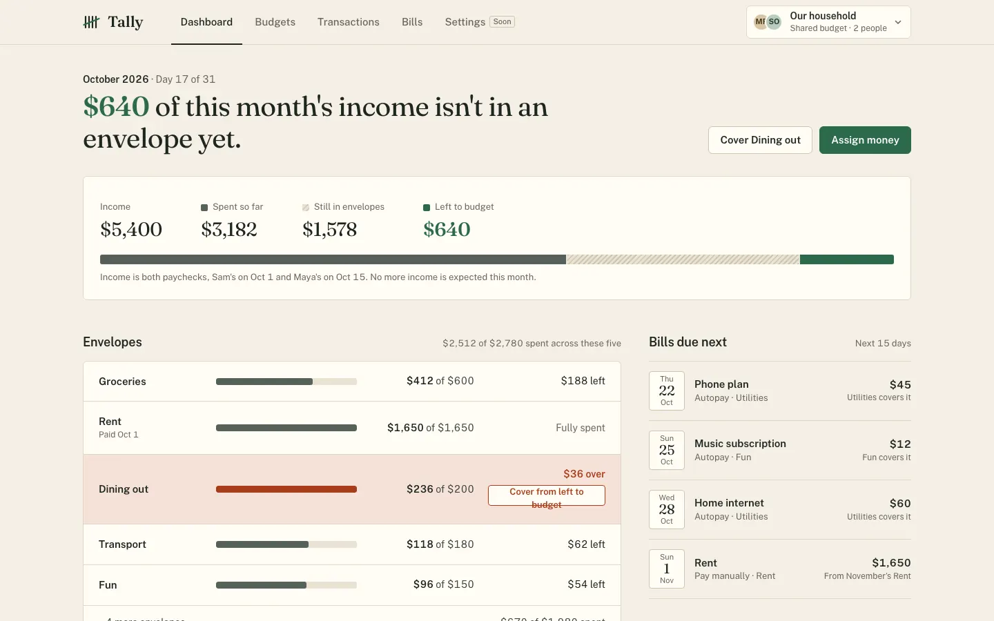Screen dimensions: 994x621
Task: Click the Bills due next heading
Action: pos(688,342)
